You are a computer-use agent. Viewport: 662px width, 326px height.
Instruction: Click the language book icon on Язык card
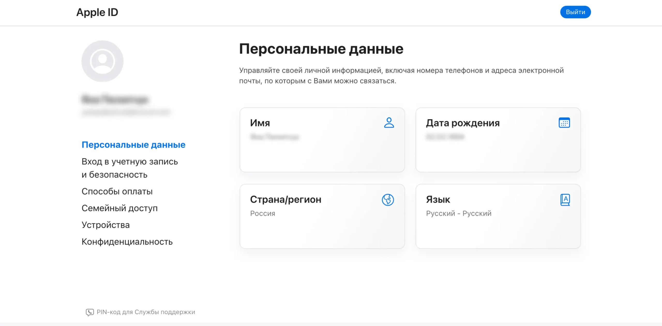coord(565,200)
